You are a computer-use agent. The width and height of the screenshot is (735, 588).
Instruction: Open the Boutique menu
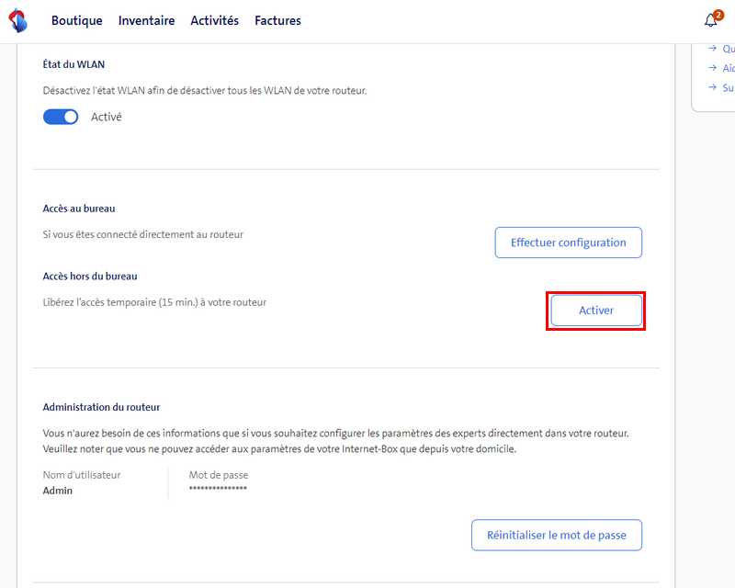[77, 20]
